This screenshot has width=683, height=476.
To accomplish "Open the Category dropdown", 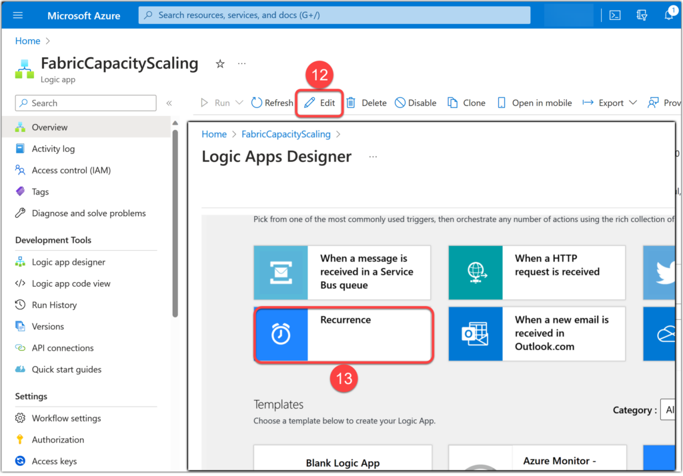I will [x=668, y=410].
